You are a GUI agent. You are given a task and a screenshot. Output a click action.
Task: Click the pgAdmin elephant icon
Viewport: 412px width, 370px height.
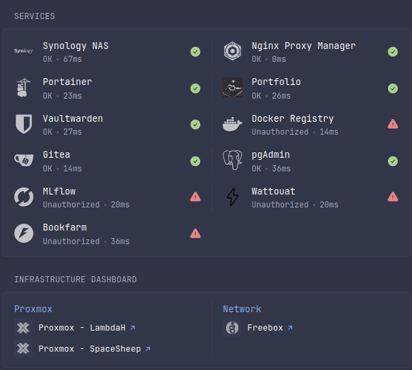coord(233,161)
